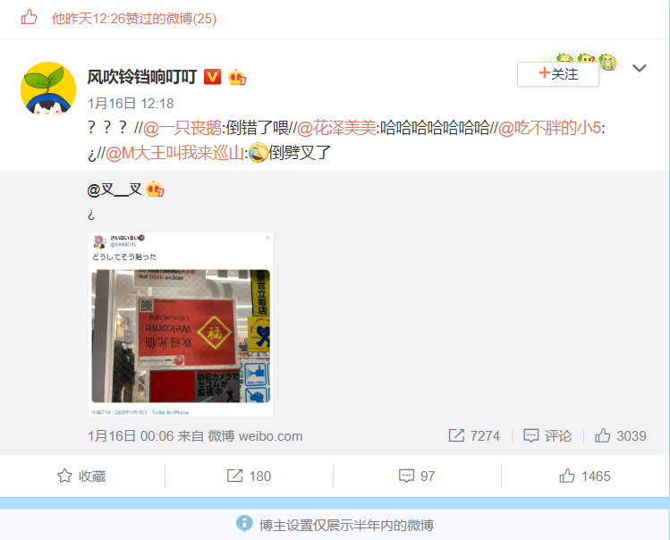The width and height of the screenshot is (670, 540).
Task: Like the repost showing 1465 likes
Action: (585, 476)
